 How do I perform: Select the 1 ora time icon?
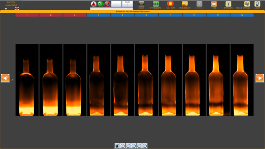(x=214, y=4)
